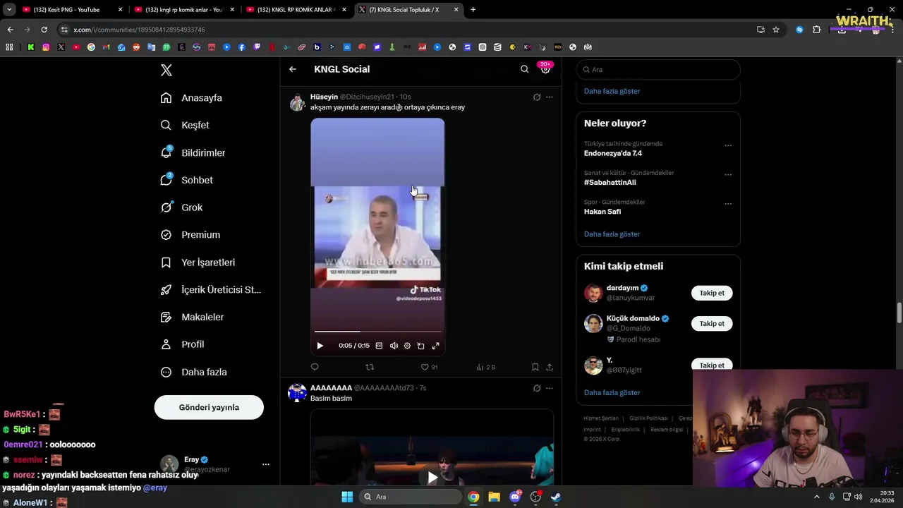The width and height of the screenshot is (903, 508).
Task: Open options for Endonezya'da 7.4 trend
Action: pos(728,145)
